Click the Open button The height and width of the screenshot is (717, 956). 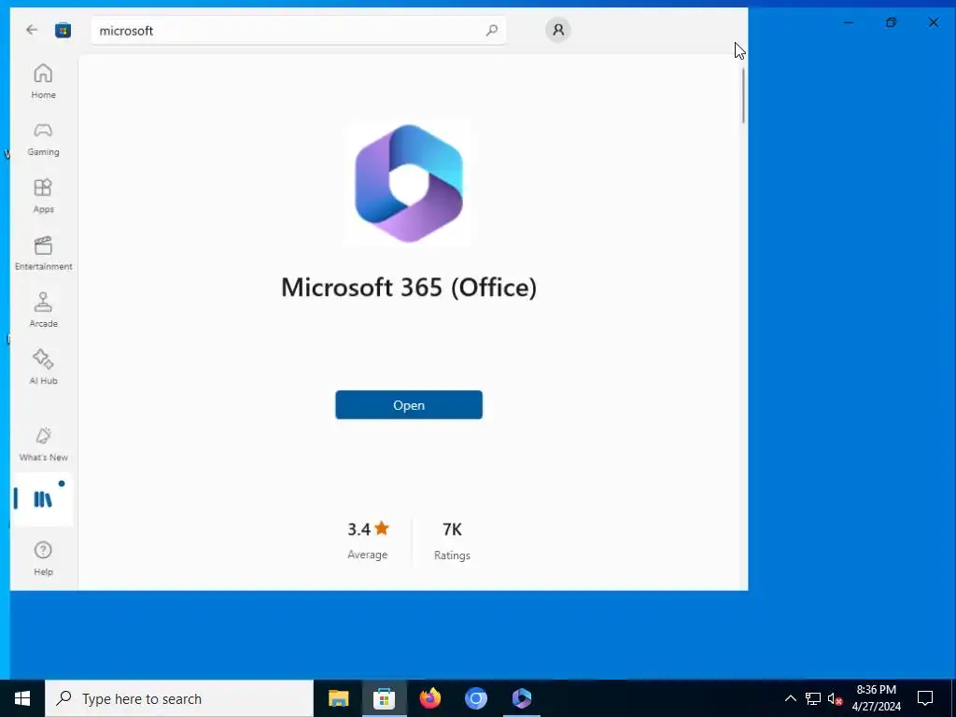click(x=409, y=405)
